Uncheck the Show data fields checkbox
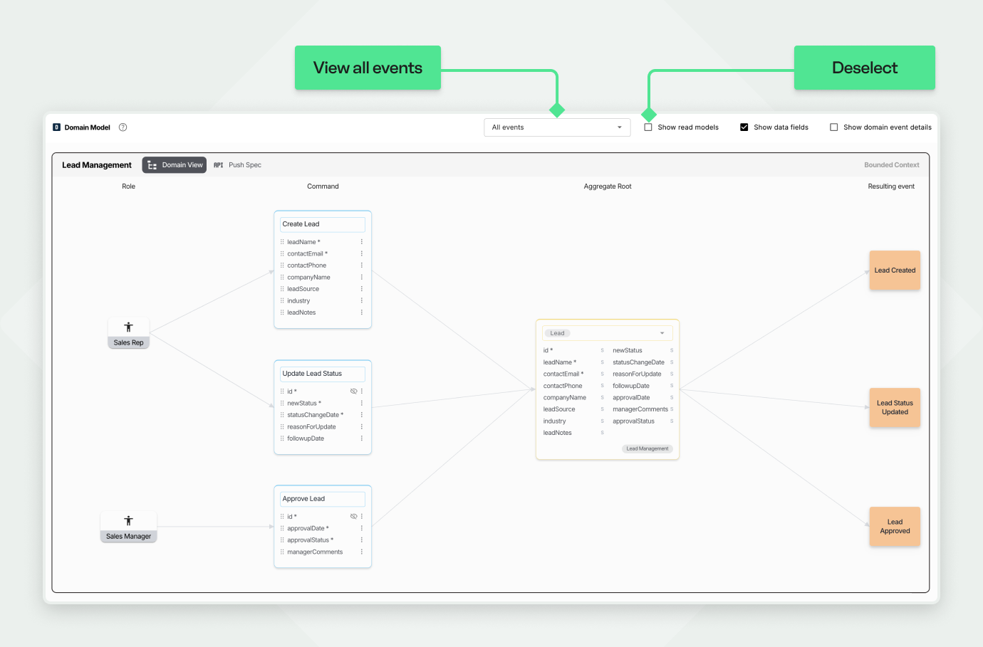The height and width of the screenshot is (647, 983). 744,127
